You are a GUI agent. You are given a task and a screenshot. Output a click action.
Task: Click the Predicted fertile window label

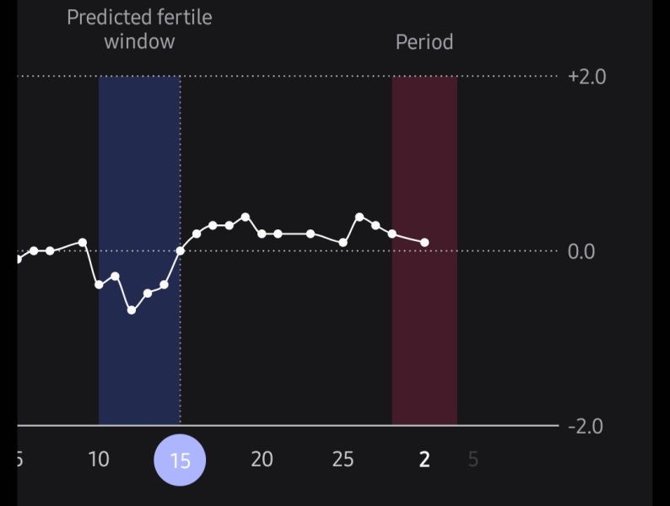pyautogui.click(x=139, y=30)
